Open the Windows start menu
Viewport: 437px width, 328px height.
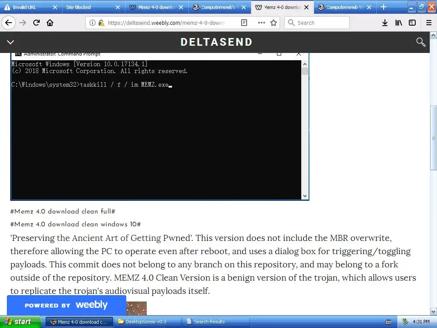(20, 322)
